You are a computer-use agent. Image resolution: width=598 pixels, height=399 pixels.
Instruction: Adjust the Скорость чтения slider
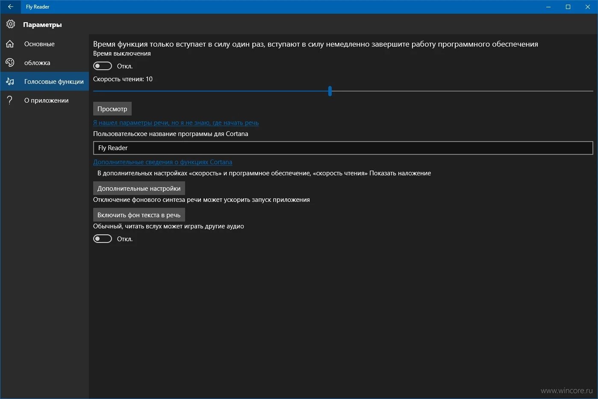coord(330,91)
